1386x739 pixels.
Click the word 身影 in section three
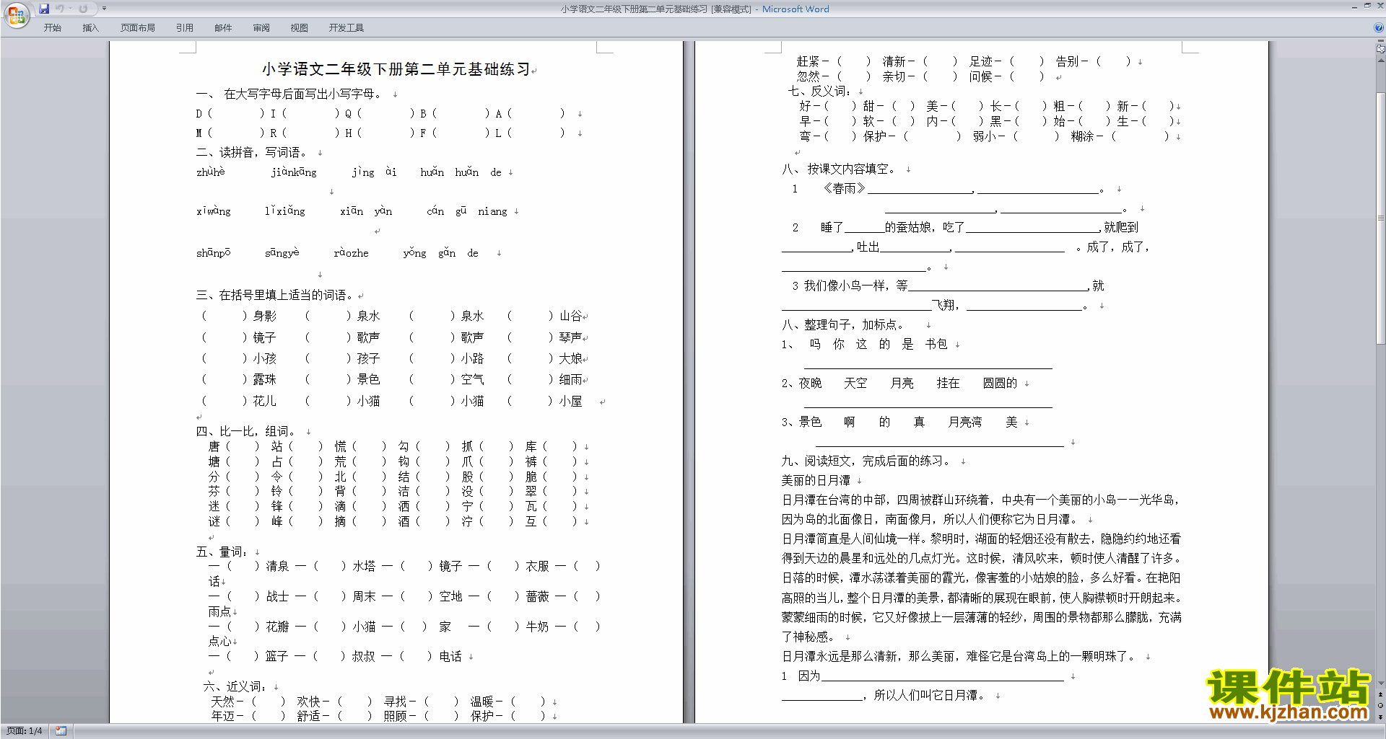[265, 317]
